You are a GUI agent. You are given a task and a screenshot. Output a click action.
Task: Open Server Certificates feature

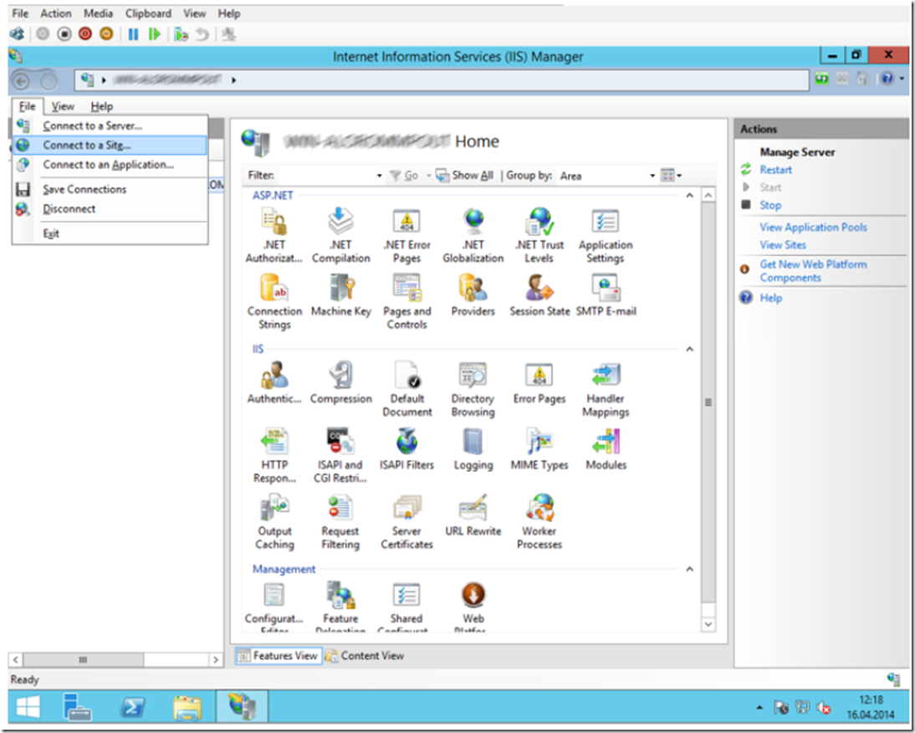pos(406,522)
